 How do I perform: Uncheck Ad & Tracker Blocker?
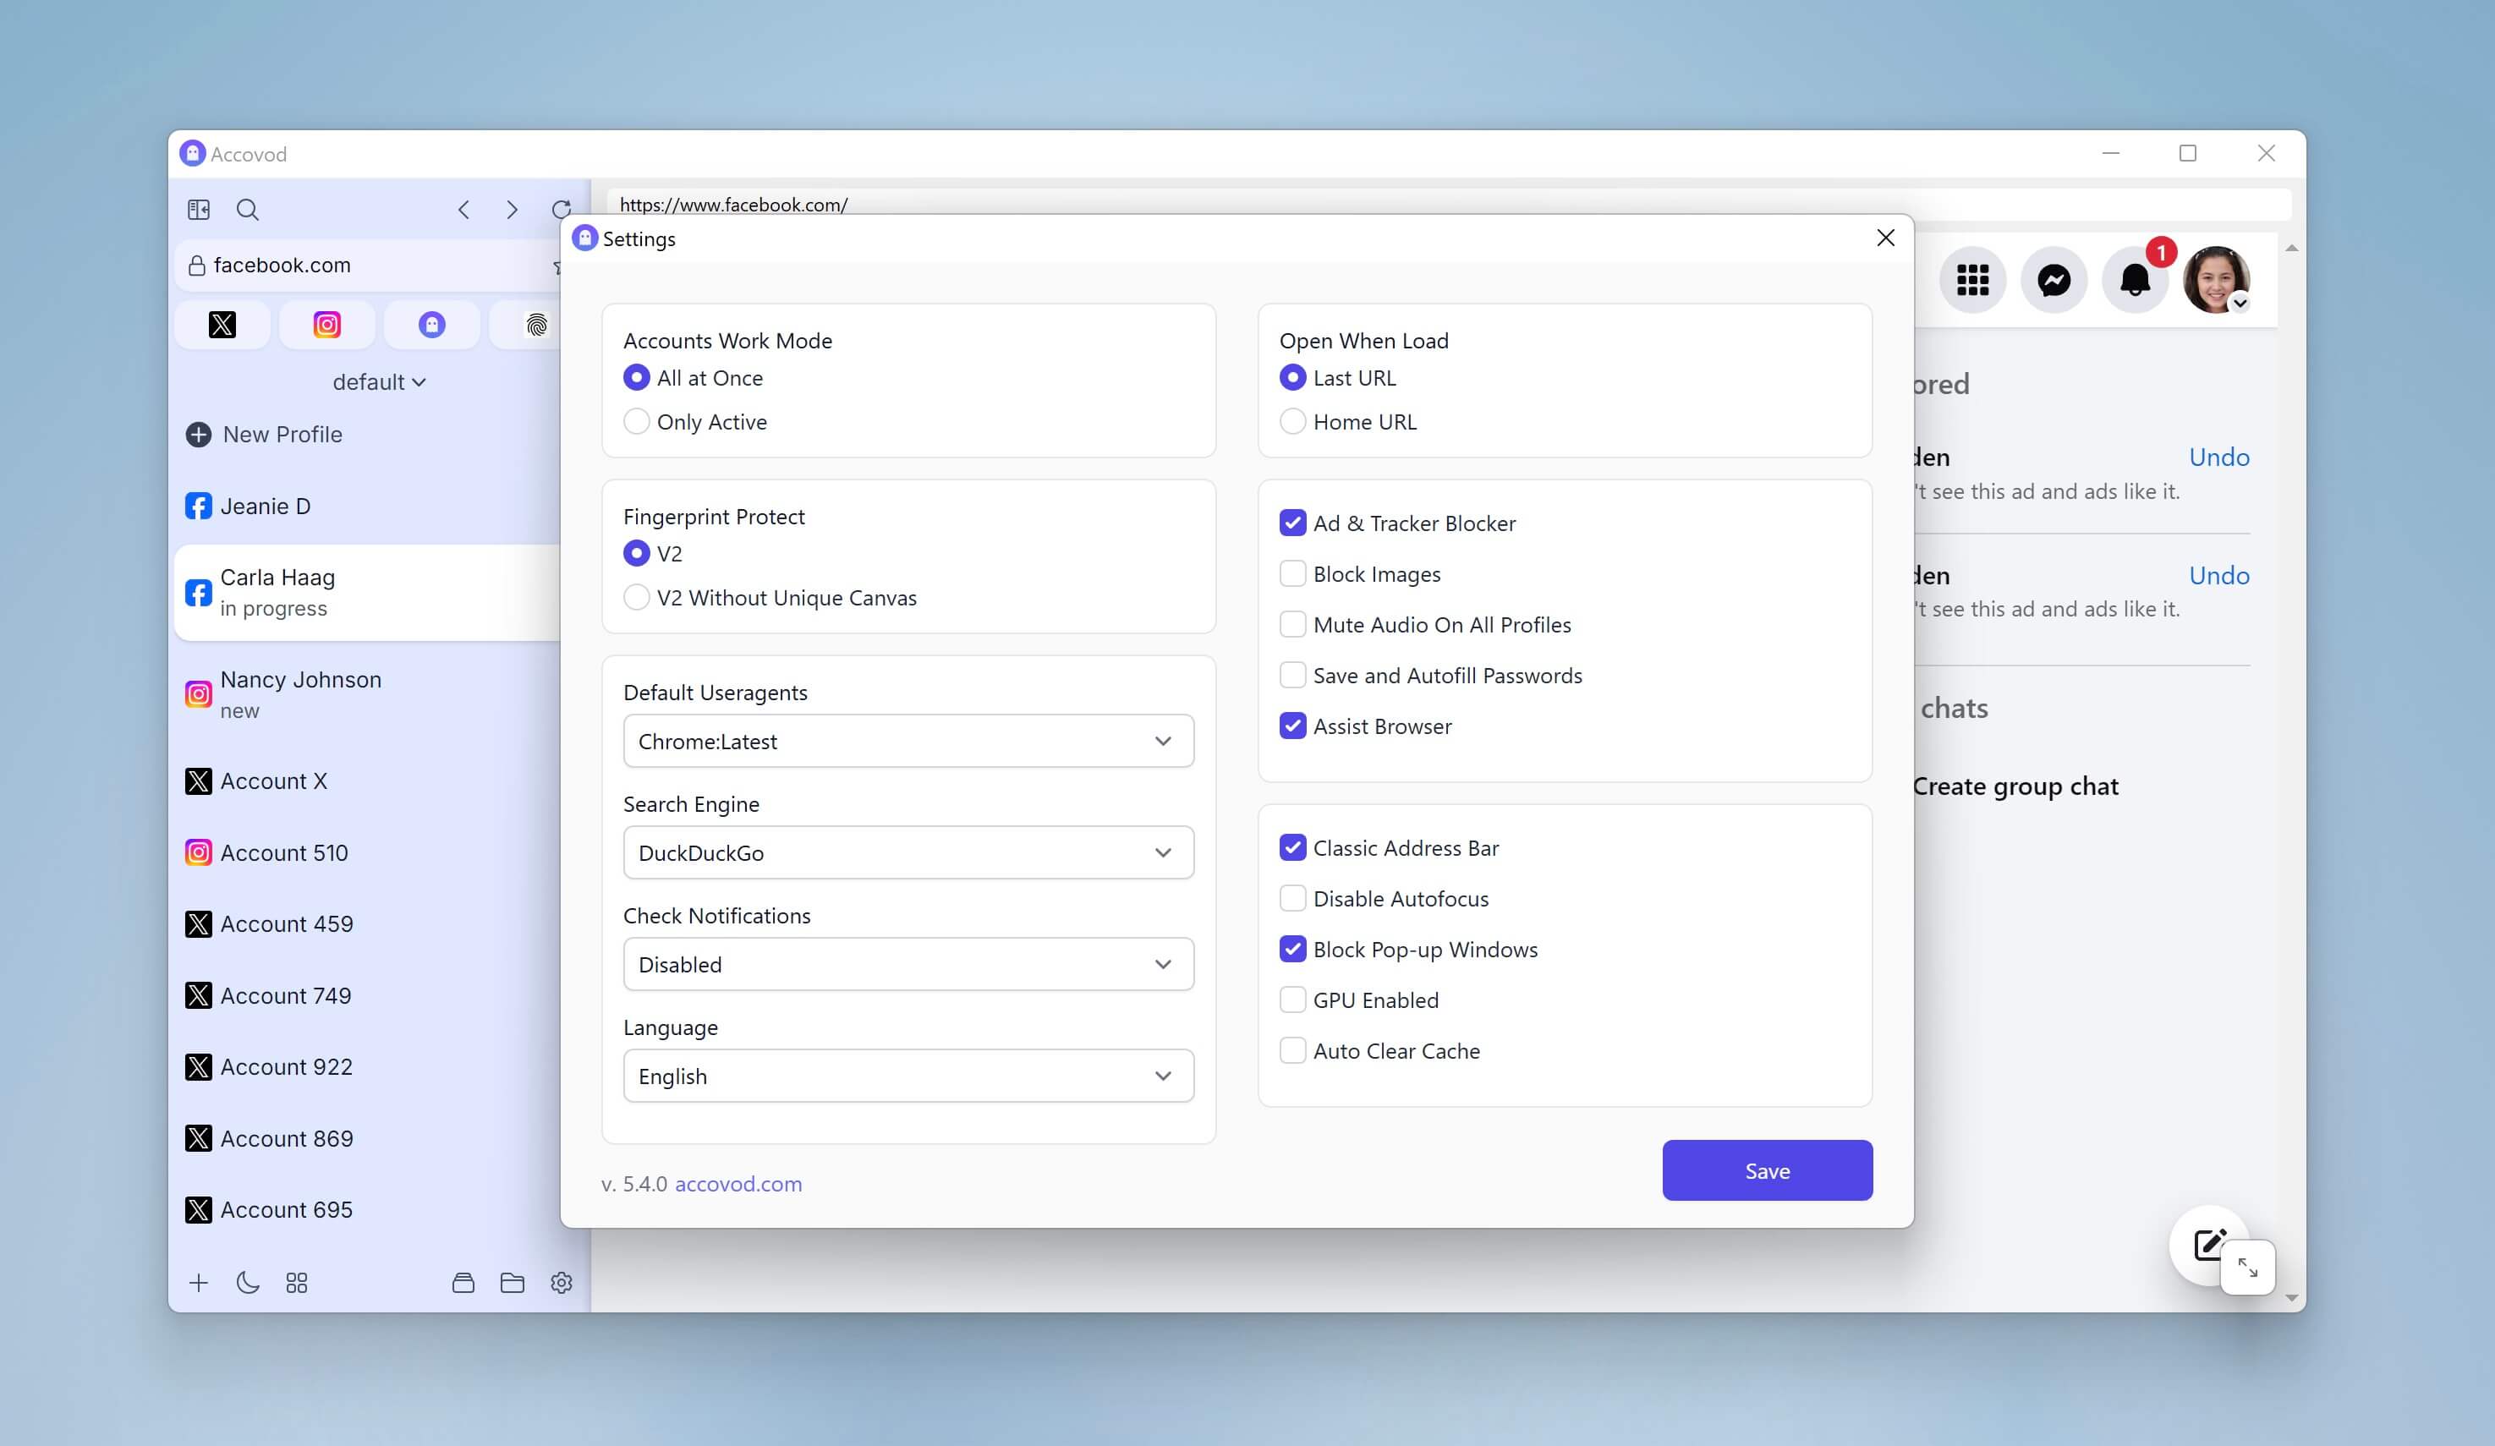[x=1292, y=523]
